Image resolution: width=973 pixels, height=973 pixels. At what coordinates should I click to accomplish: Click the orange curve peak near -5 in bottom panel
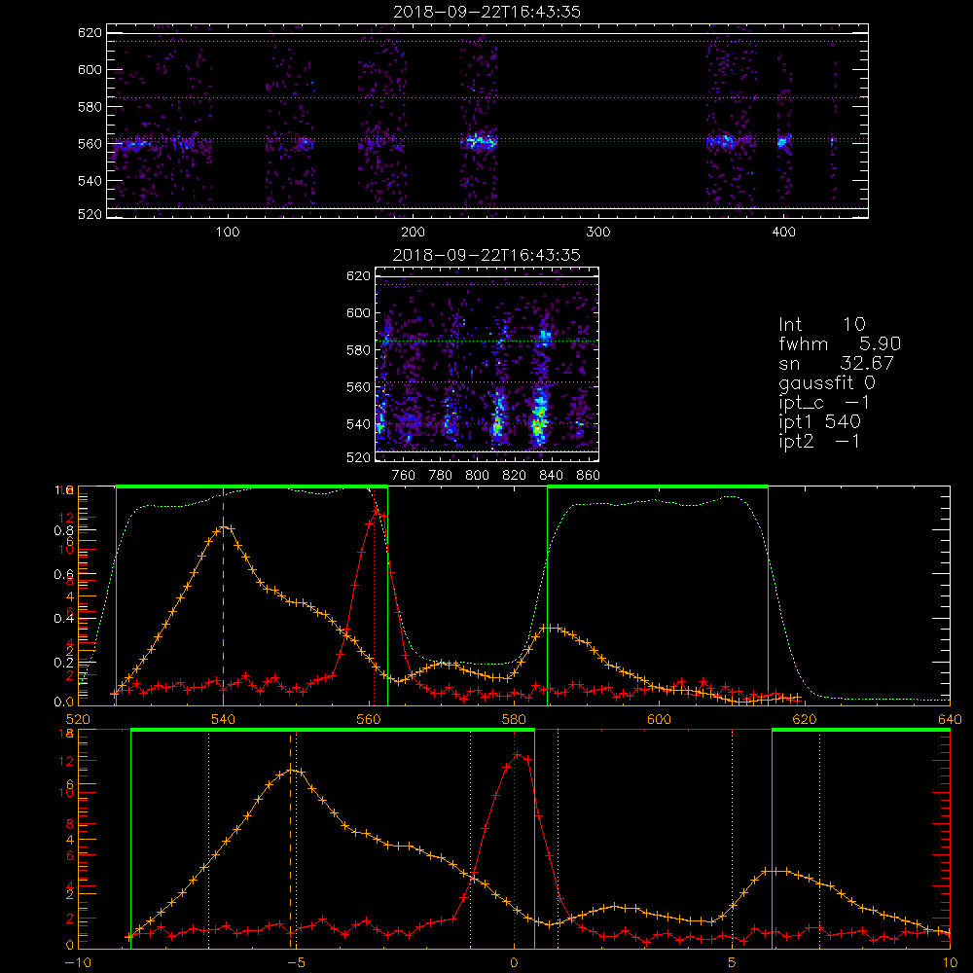coord(292,771)
